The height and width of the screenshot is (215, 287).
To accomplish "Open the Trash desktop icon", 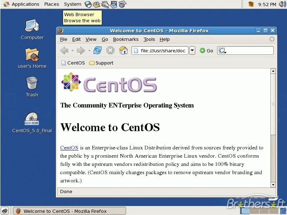I will (32, 83).
